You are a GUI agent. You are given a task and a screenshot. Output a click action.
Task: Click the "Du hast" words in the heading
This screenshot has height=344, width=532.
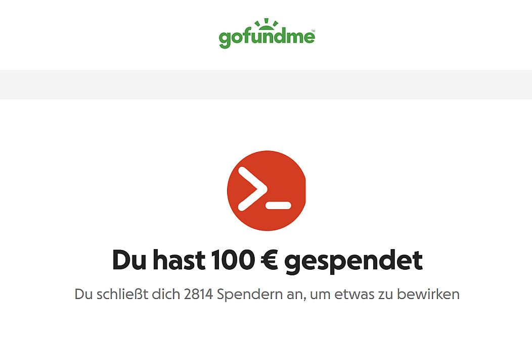coord(158,260)
